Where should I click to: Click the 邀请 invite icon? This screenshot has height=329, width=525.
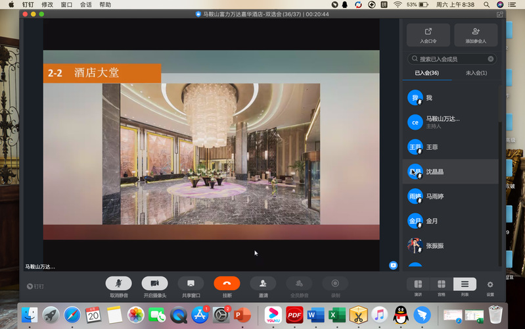(x=263, y=283)
